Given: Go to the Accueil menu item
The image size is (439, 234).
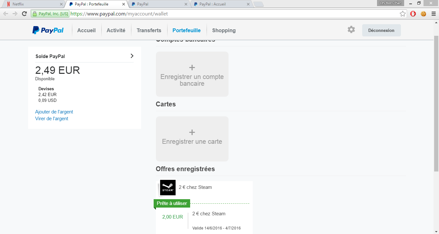Looking at the screenshot, I should click(87, 30).
